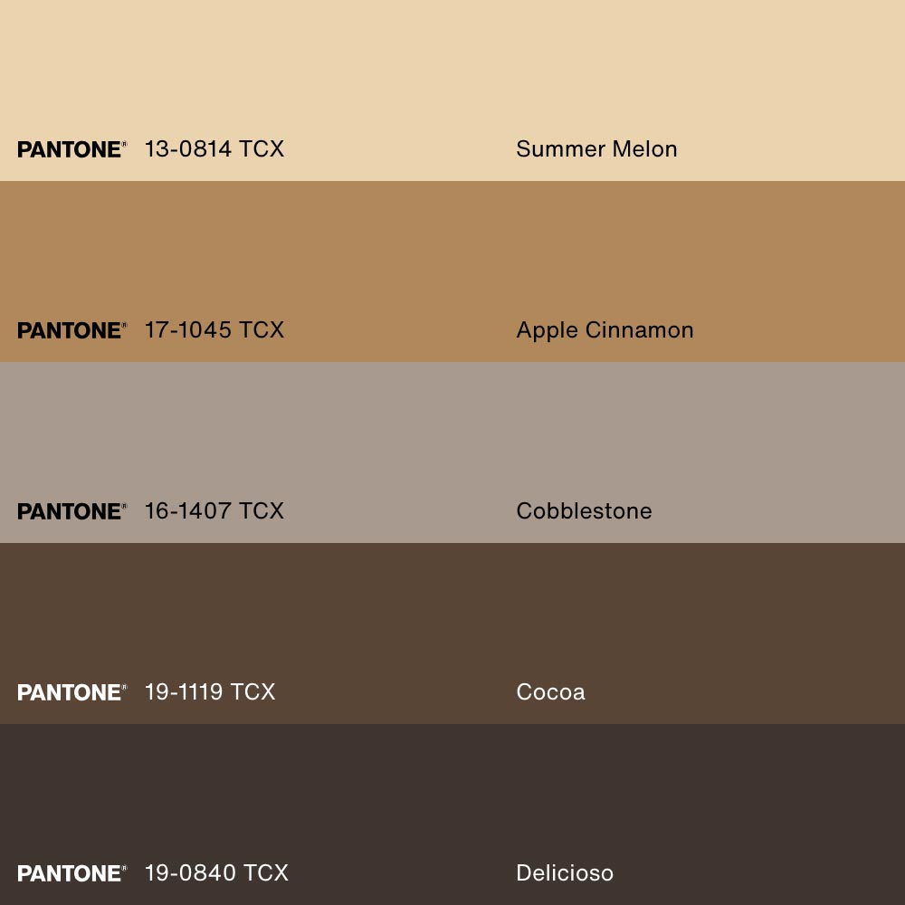Screen dimensions: 905x905
Task: Select the 19-1119 TCX code
Action: coord(210,692)
